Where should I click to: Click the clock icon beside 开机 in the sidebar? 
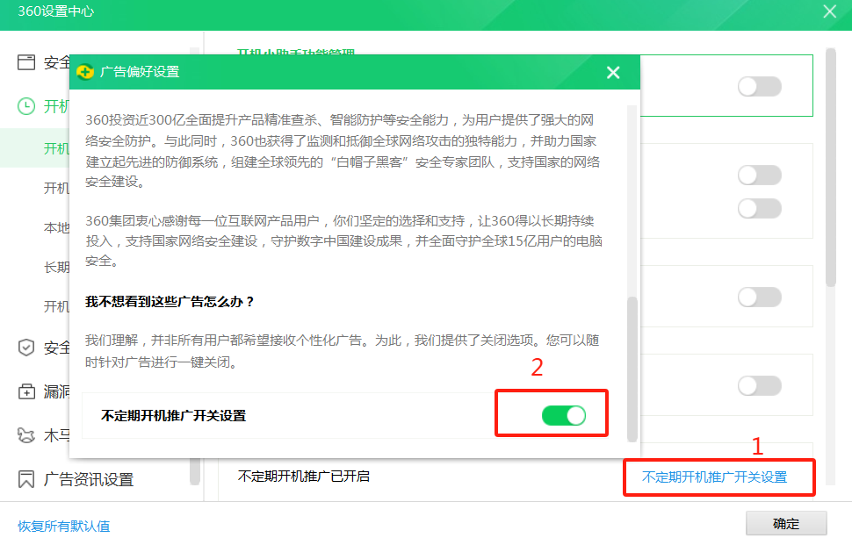pyautogui.click(x=26, y=106)
